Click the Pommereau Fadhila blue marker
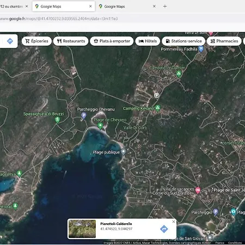Image resolution: width=245 pixels, height=245 pixels. point(200,49)
